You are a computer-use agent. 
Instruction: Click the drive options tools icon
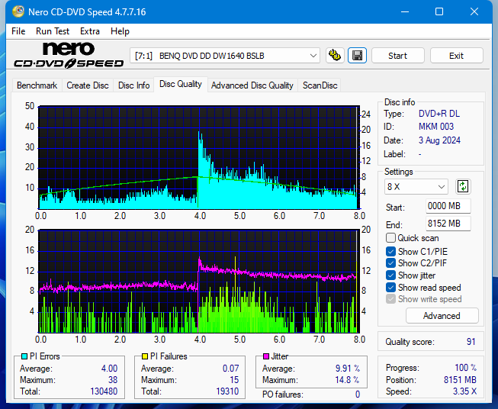(x=335, y=56)
